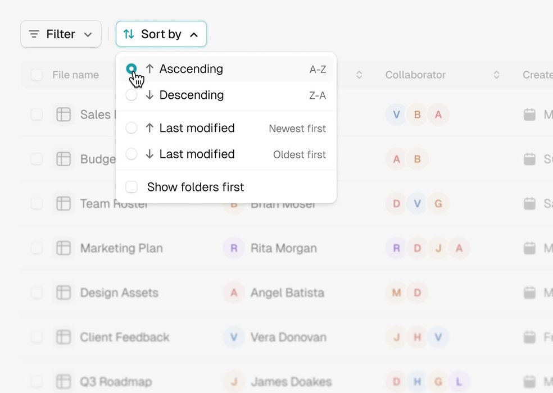The width and height of the screenshot is (553, 393).
Task: Click the table icon beside Design Assets
Action: (64, 293)
